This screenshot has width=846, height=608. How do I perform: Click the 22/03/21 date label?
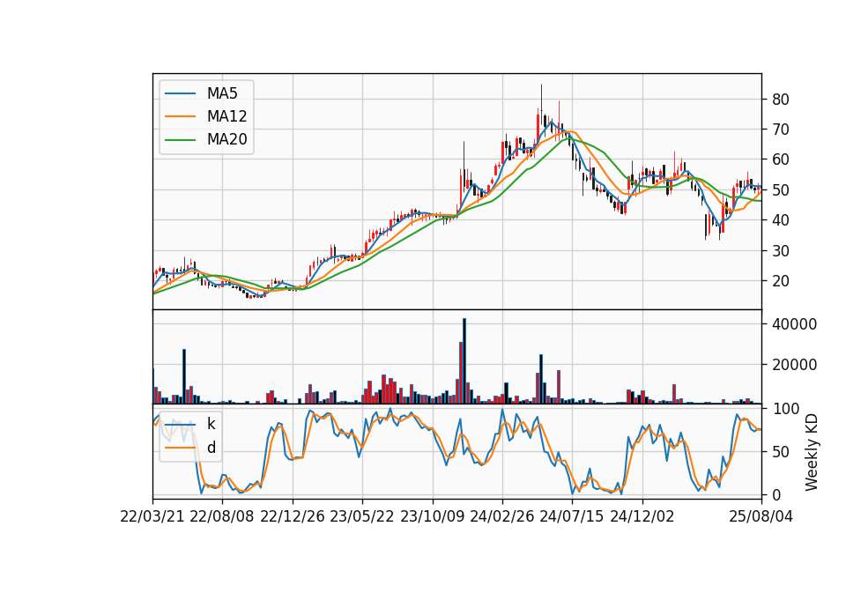[152, 516]
